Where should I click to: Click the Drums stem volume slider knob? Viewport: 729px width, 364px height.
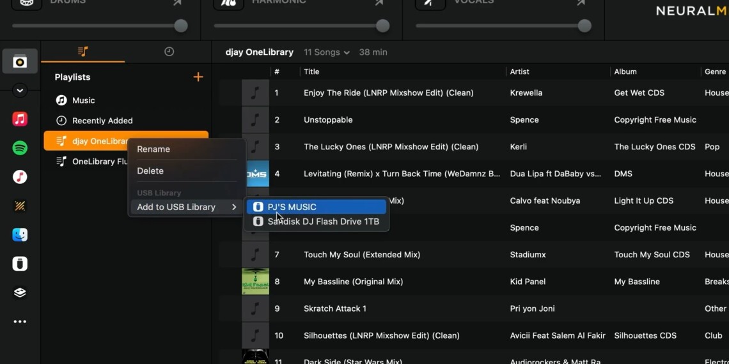pos(181,26)
